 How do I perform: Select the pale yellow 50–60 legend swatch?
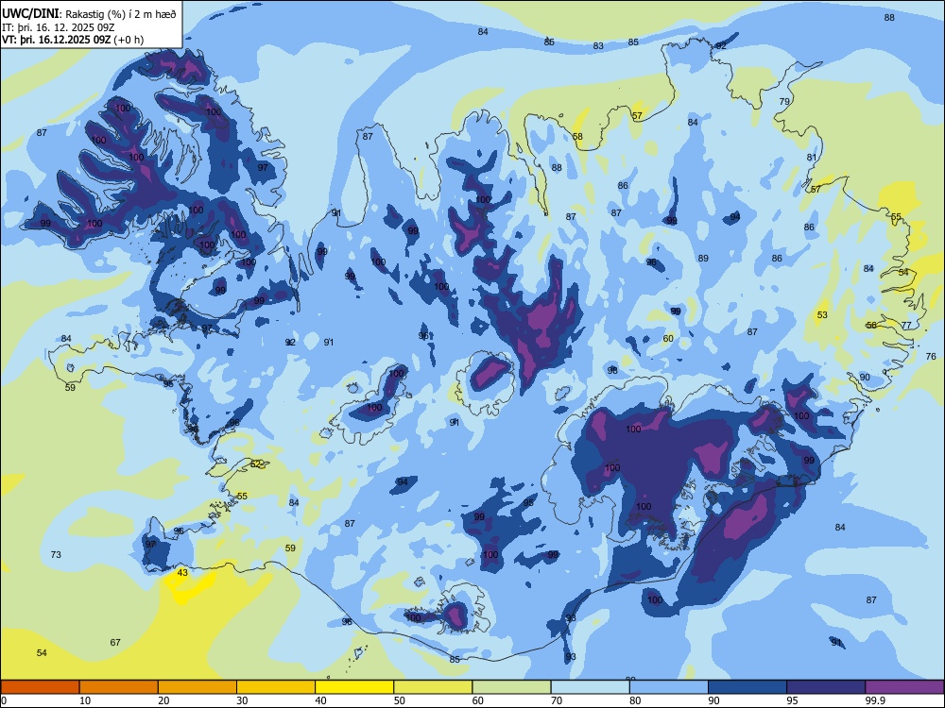click(433, 687)
